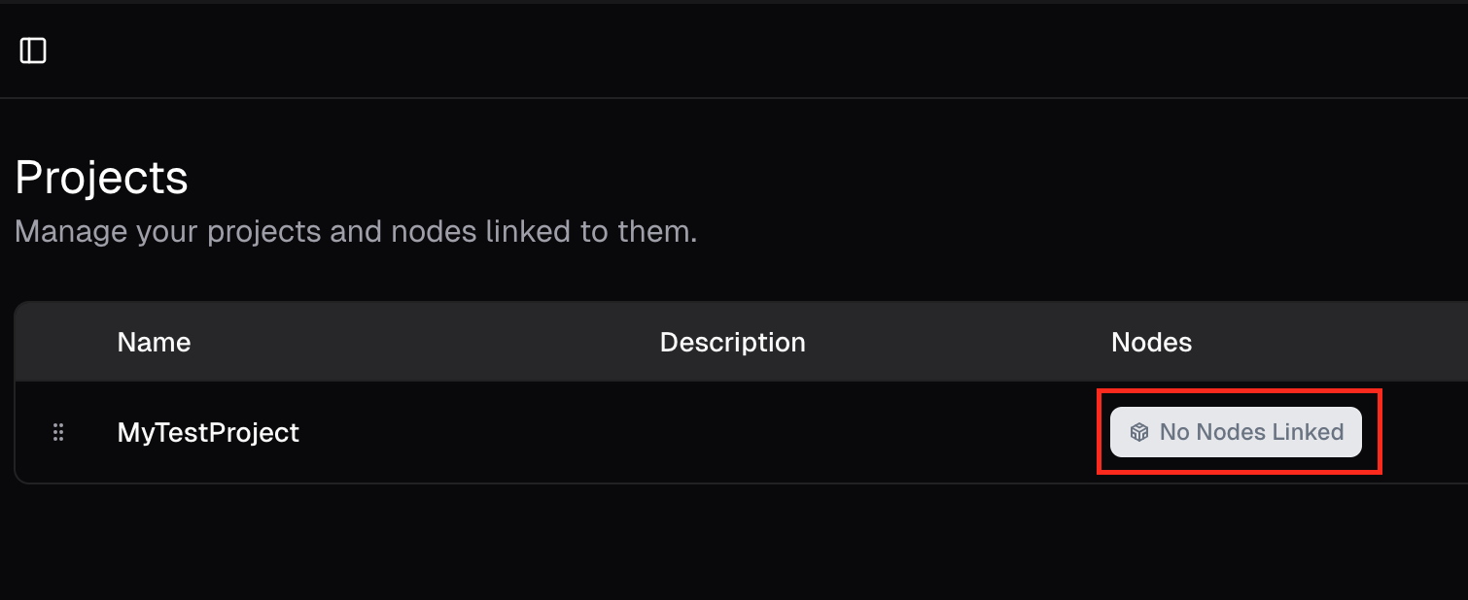Click the drag handle beside MyTestProject
Viewport: 1468px width, 600px height.
[58, 432]
